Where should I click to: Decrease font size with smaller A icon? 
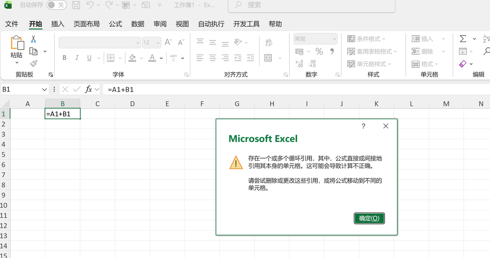pos(181,42)
